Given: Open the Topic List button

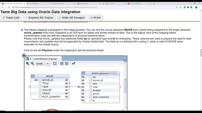Looking at the screenshot, I should (11, 18).
